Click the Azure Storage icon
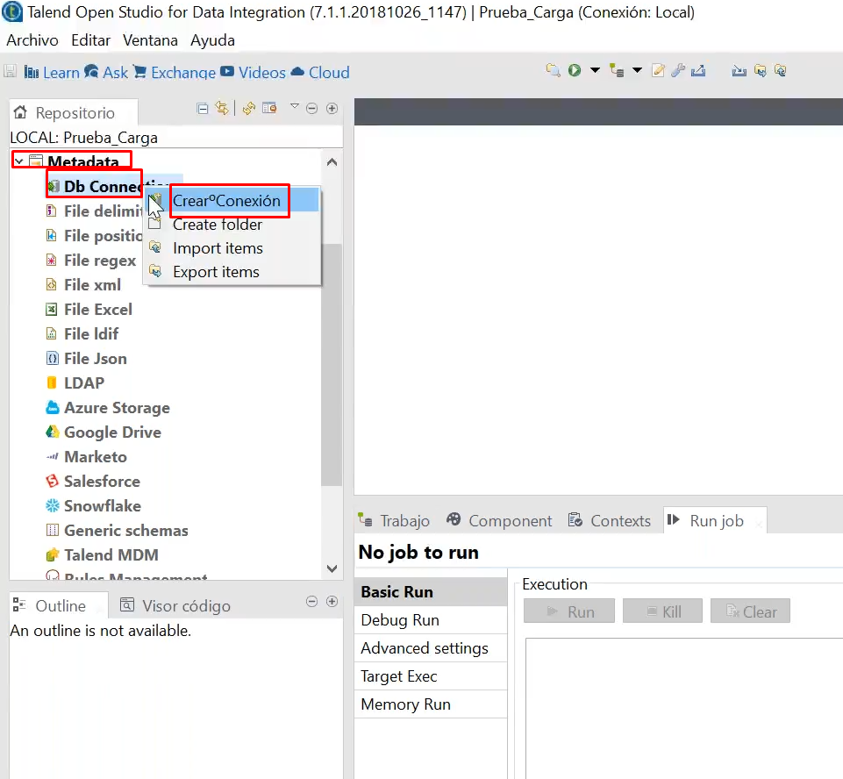Image resolution: width=843 pixels, height=779 pixels. click(x=52, y=408)
